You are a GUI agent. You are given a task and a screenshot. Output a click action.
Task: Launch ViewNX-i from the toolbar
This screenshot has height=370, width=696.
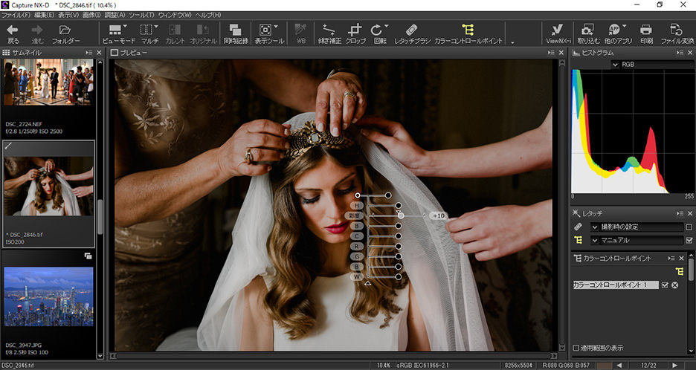pos(556,30)
